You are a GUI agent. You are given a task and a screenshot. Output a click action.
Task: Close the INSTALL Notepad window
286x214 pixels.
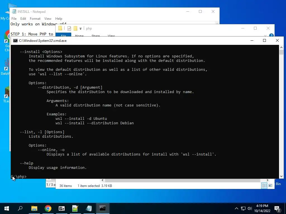pos(213,11)
